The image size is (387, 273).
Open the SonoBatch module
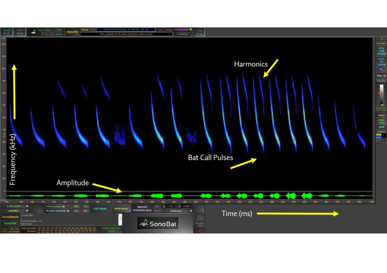[9, 217]
